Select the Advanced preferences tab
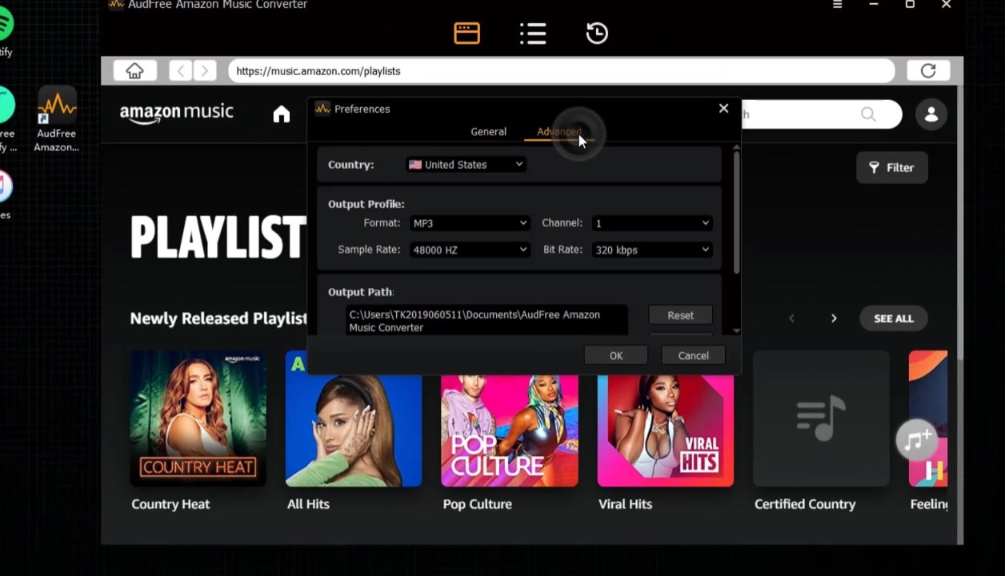The height and width of the screenshot is (576, 1005). click(x=559, y=131)
